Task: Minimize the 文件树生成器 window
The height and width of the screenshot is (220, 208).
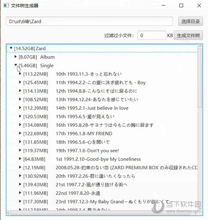Action: 163,5
